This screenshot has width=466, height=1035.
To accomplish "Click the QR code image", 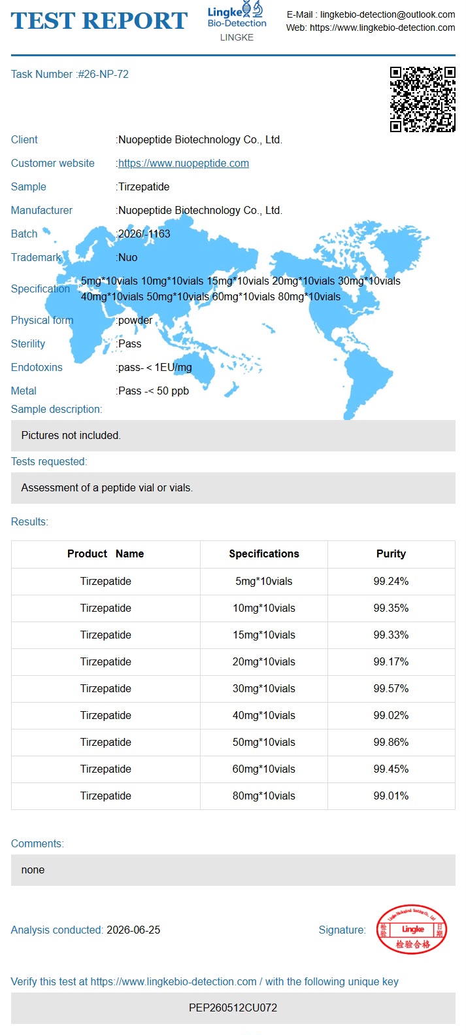I will coord(423,99).
